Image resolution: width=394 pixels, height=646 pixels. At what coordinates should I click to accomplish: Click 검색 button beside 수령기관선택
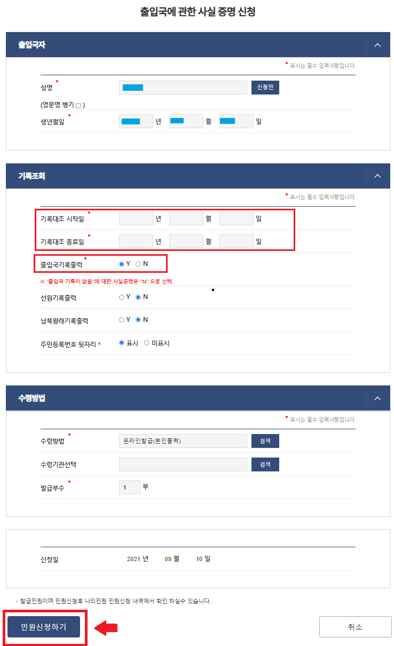(x=265, y=464)
